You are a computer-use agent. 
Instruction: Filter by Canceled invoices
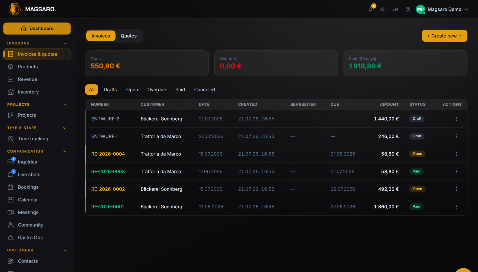[205, 90]
